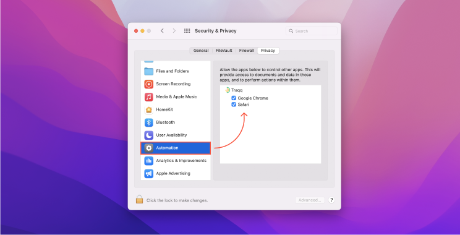Go forward with the right chevron
Screen dimensions: 460x235
point(174,31)
